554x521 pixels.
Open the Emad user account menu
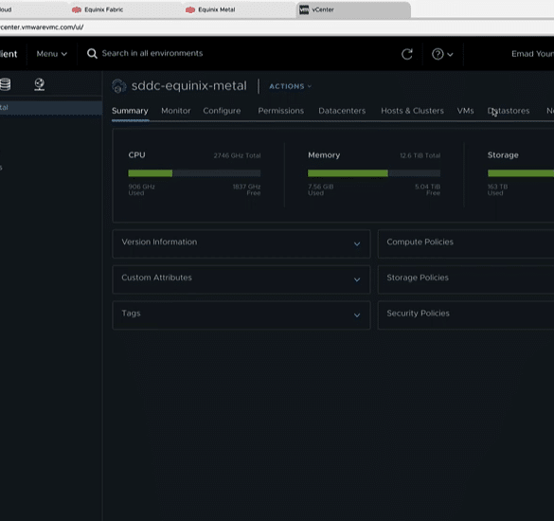click(x=532, y=54)
